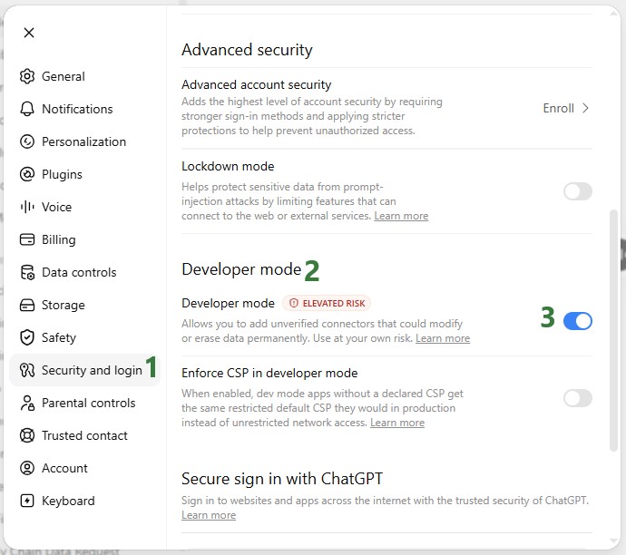Turn on Enforce CSP in developer mode

[x=578, y=398]
